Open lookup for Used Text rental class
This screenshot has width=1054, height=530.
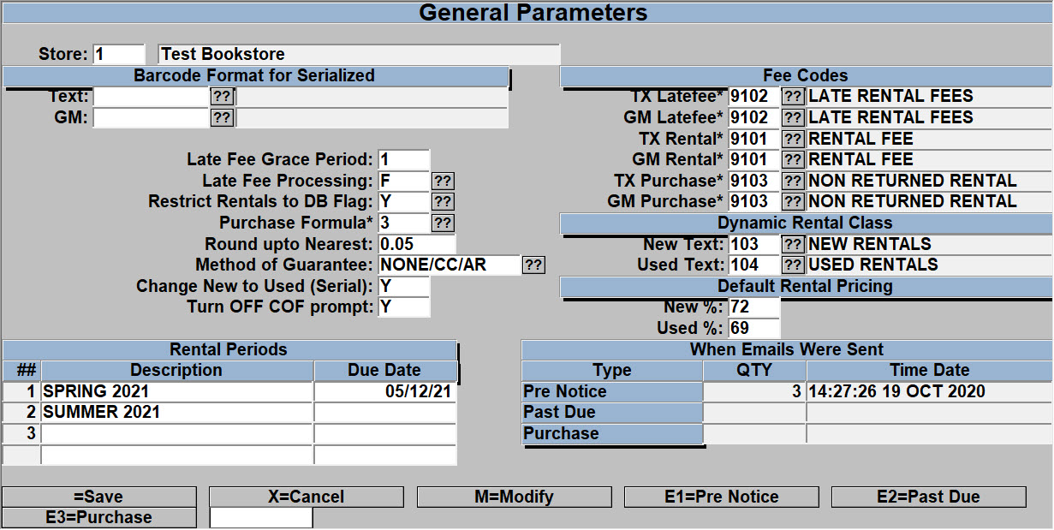click(x=794, y=265)
